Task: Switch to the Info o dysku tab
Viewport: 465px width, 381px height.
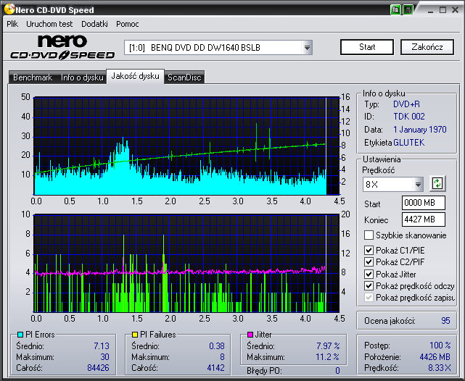Action: tap(82, 78)
